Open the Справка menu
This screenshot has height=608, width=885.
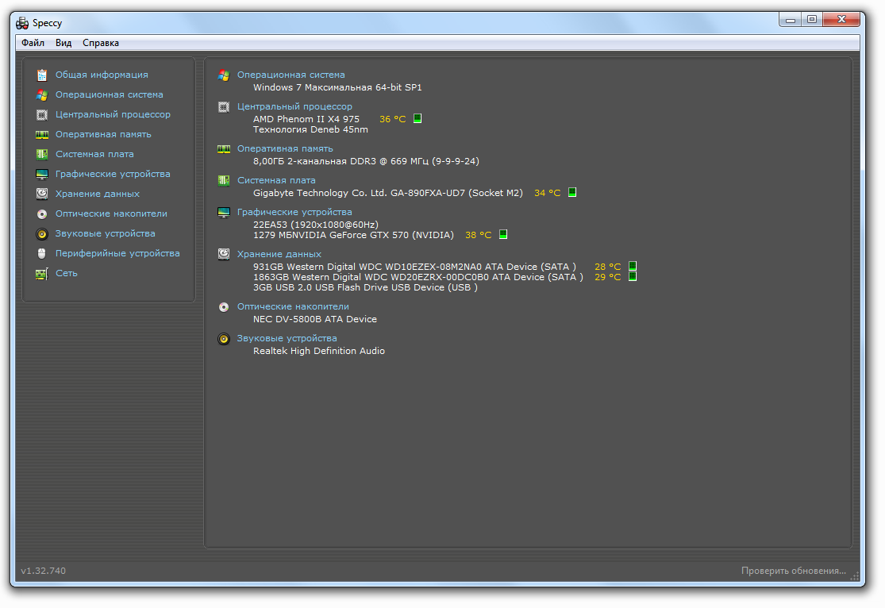click(101, 43)
